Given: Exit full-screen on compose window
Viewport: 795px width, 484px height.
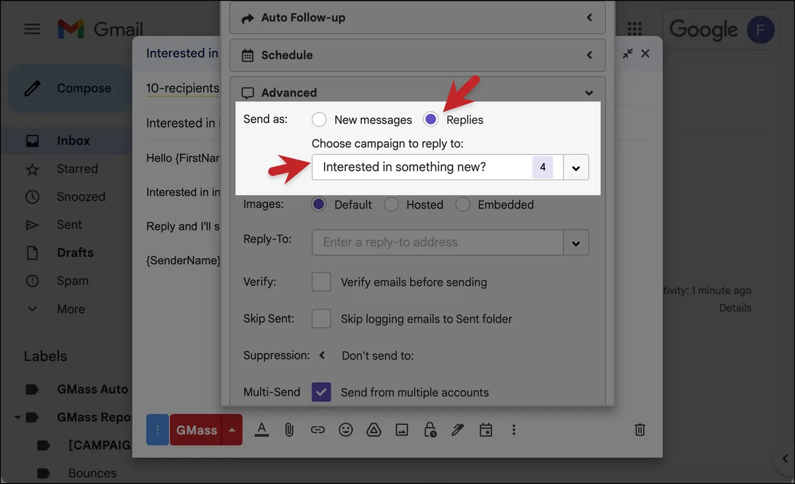Looking at the screenshot, I should pyautogui.click(x=627, y=54).
